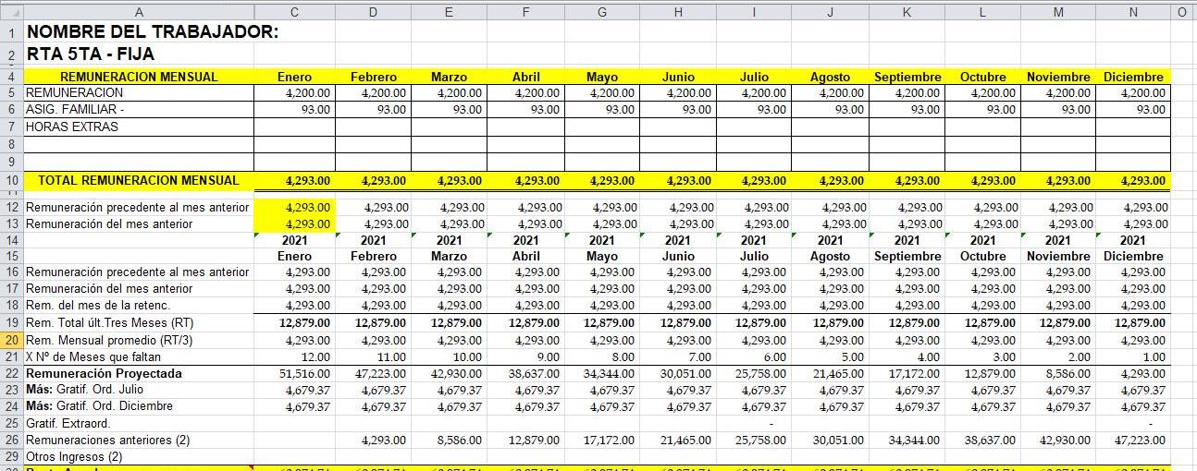
Task: Click 'REMUNERACION' label in row 5
Action: tap(74, 93)
